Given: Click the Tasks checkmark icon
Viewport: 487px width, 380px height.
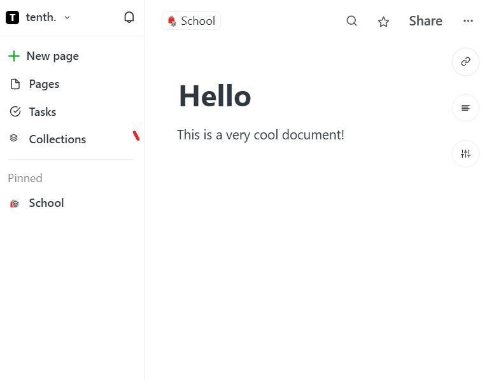Looking at the screenshot, I should 15,111.
